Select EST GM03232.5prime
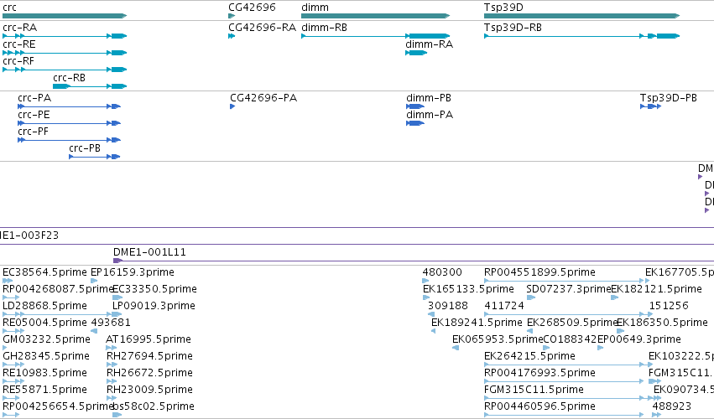 click(x=46, y=339)
